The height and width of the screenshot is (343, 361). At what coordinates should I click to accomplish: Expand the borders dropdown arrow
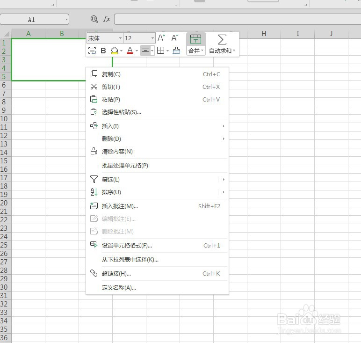(167, 51)
